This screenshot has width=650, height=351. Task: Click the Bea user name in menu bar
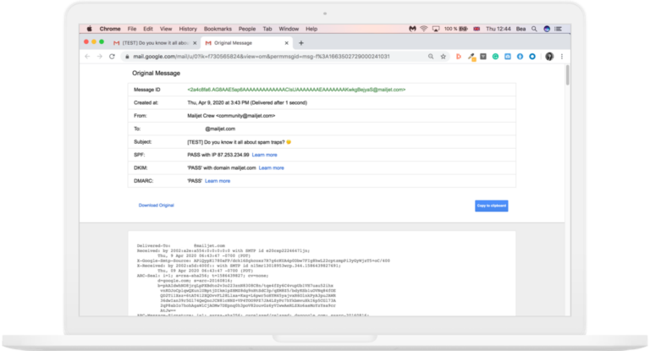[x=521, y=29]
